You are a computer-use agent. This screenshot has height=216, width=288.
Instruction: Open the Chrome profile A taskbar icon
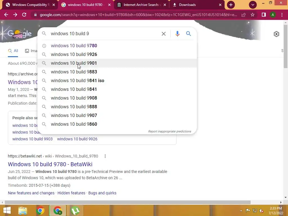click(x=58, y=210)
